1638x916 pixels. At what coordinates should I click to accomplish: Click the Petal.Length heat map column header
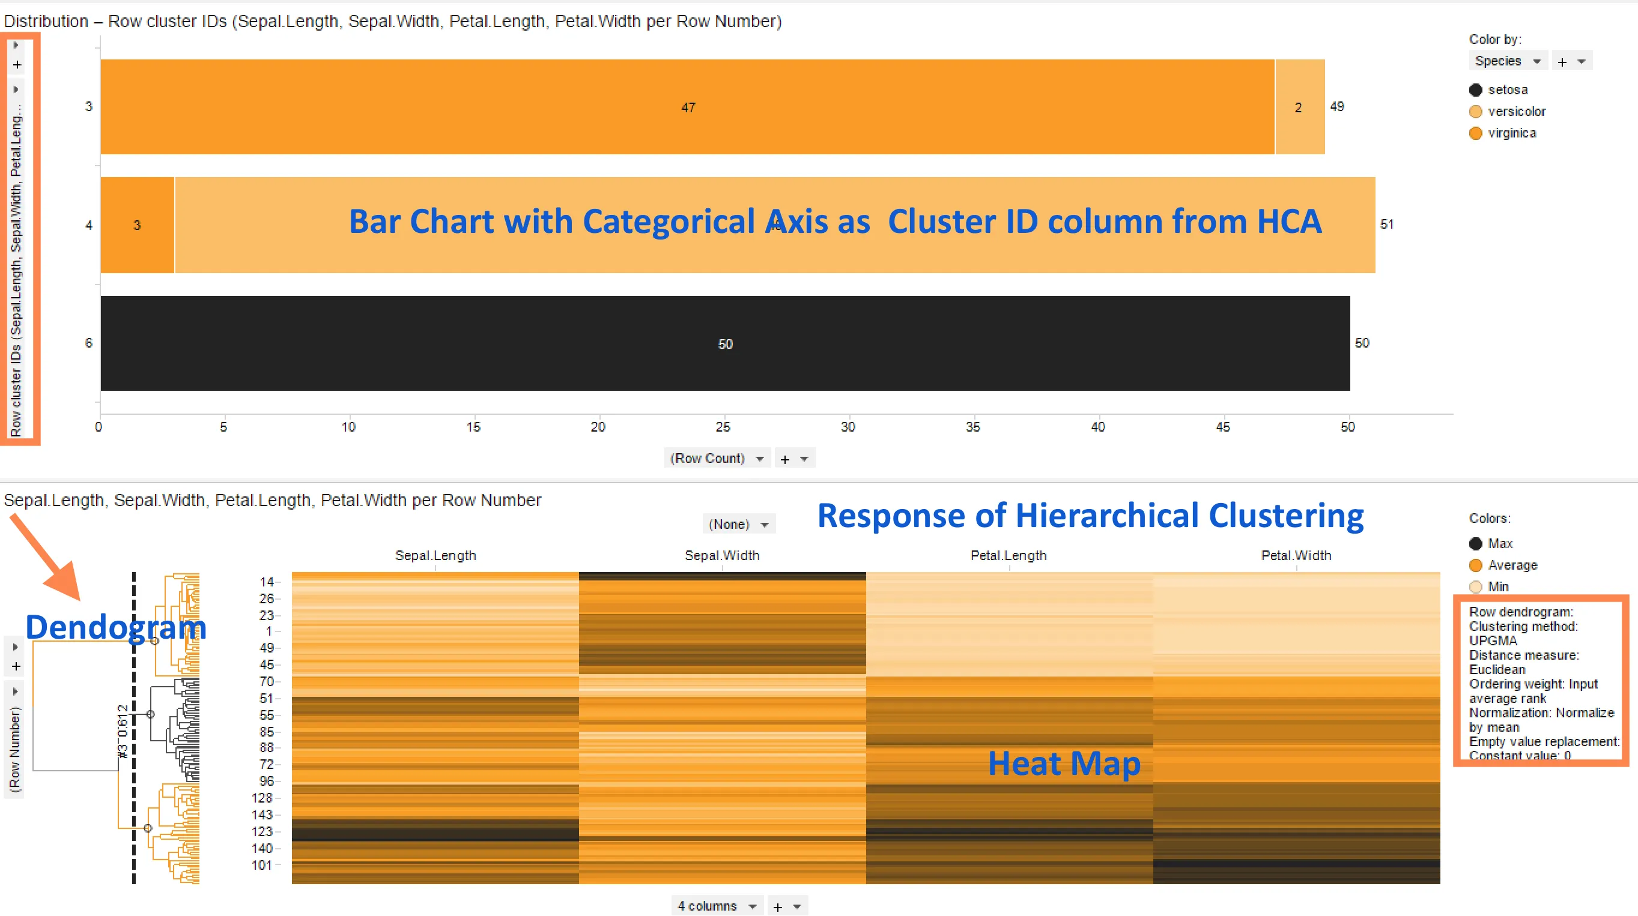[x=1009, y=555]
